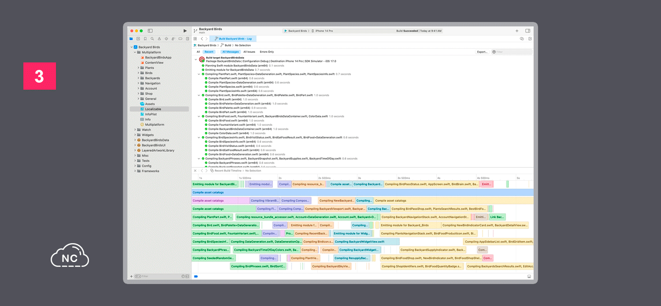Select Compiling BackyardWidgetView.swift timeline block
This screenshot has width=661, height=306.
click(x=367, y=241)
